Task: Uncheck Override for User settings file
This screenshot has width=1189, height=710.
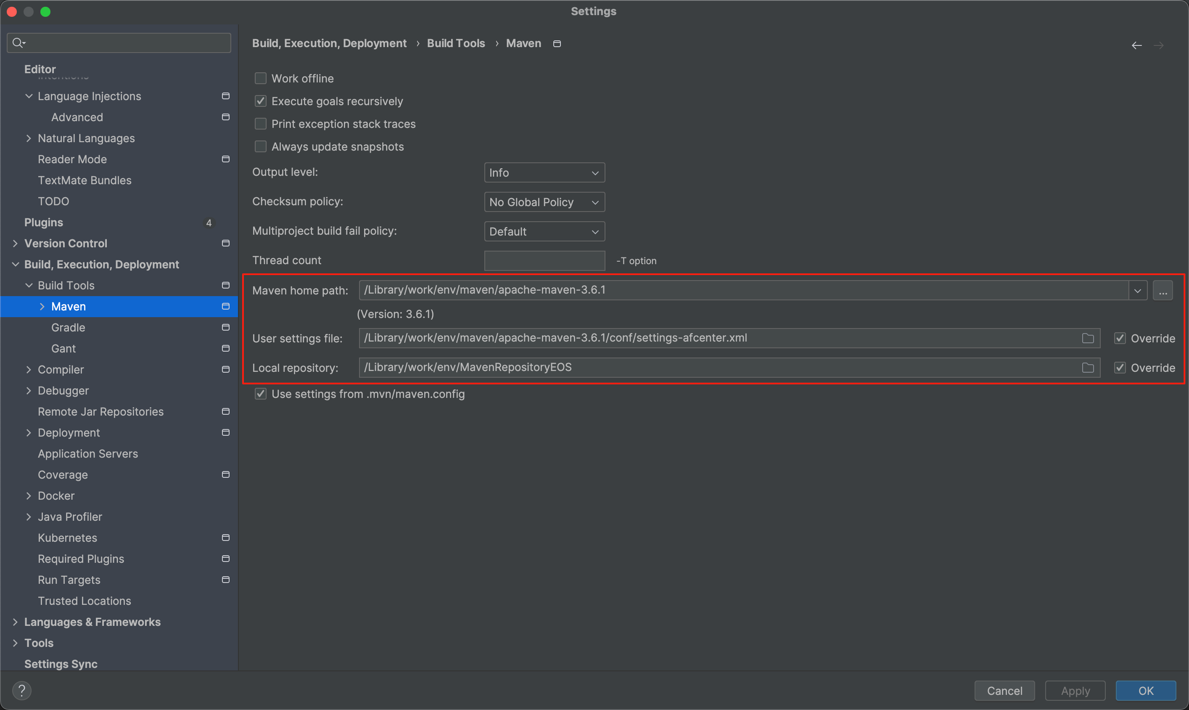Action: [1120, 338]
